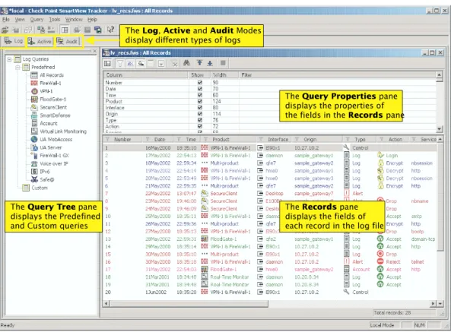Image resolution: width=451 pixels, height=332 pixels.
Task: Click the Date column header in records
Action: coord(158,139)
